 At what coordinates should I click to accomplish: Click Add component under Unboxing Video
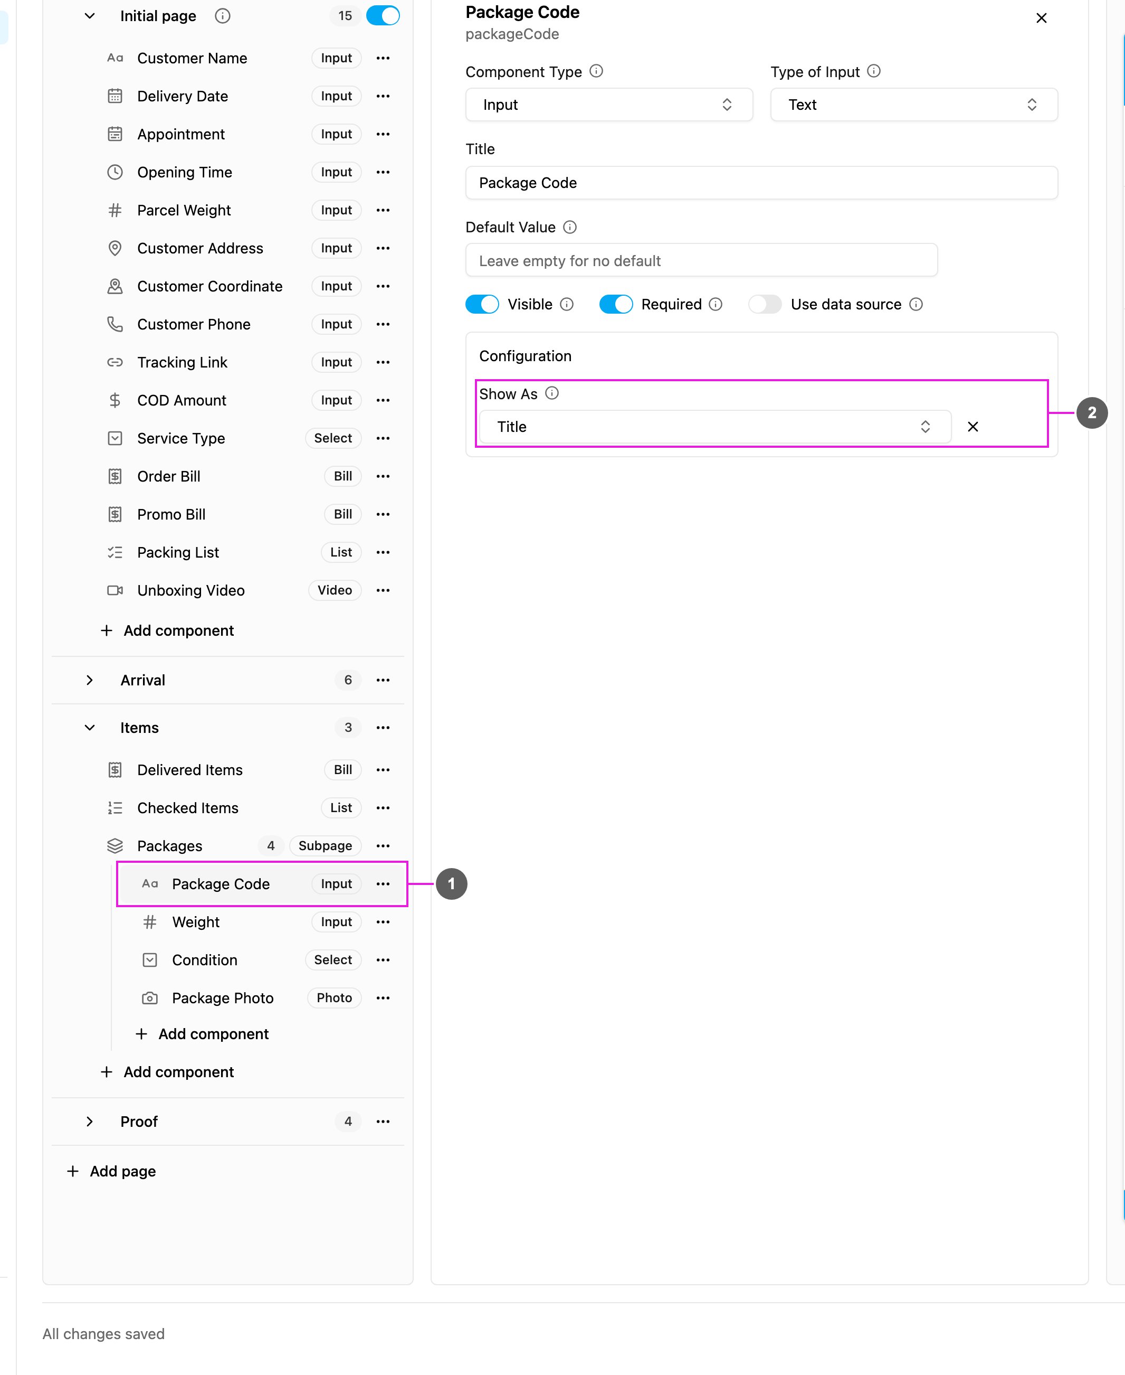(168, 630)
